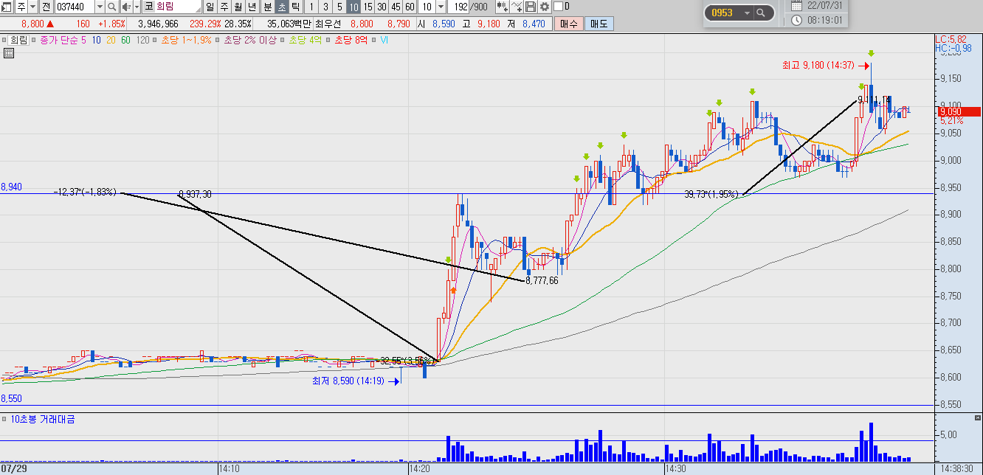Expand the 0953 screen number dropdown

746,13
